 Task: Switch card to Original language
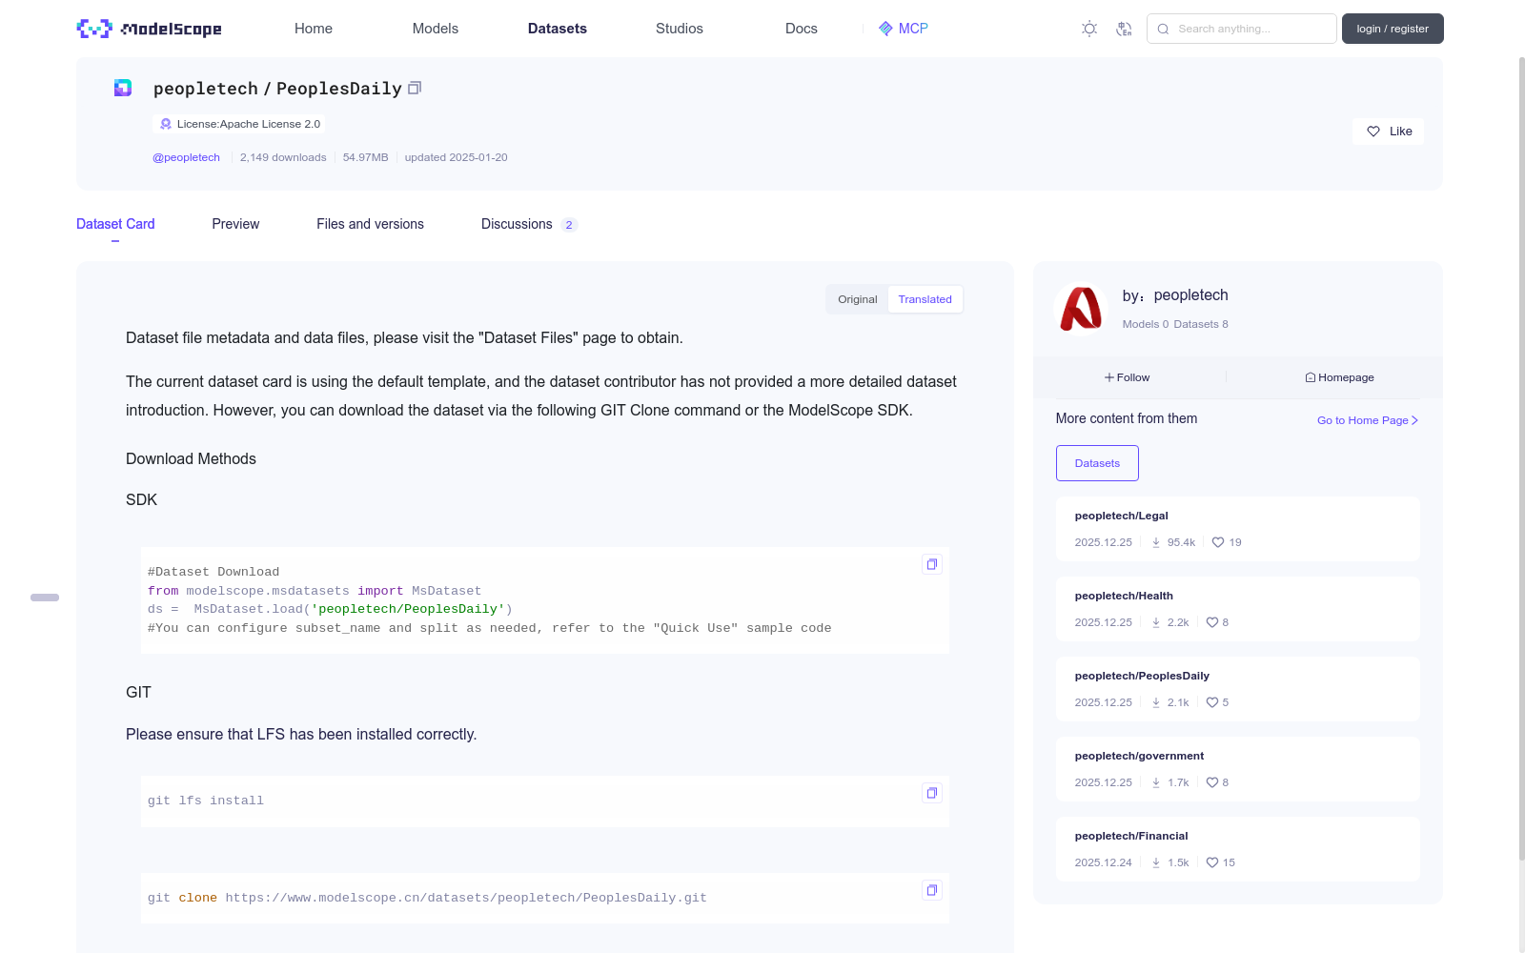click(x=857, y=299)
